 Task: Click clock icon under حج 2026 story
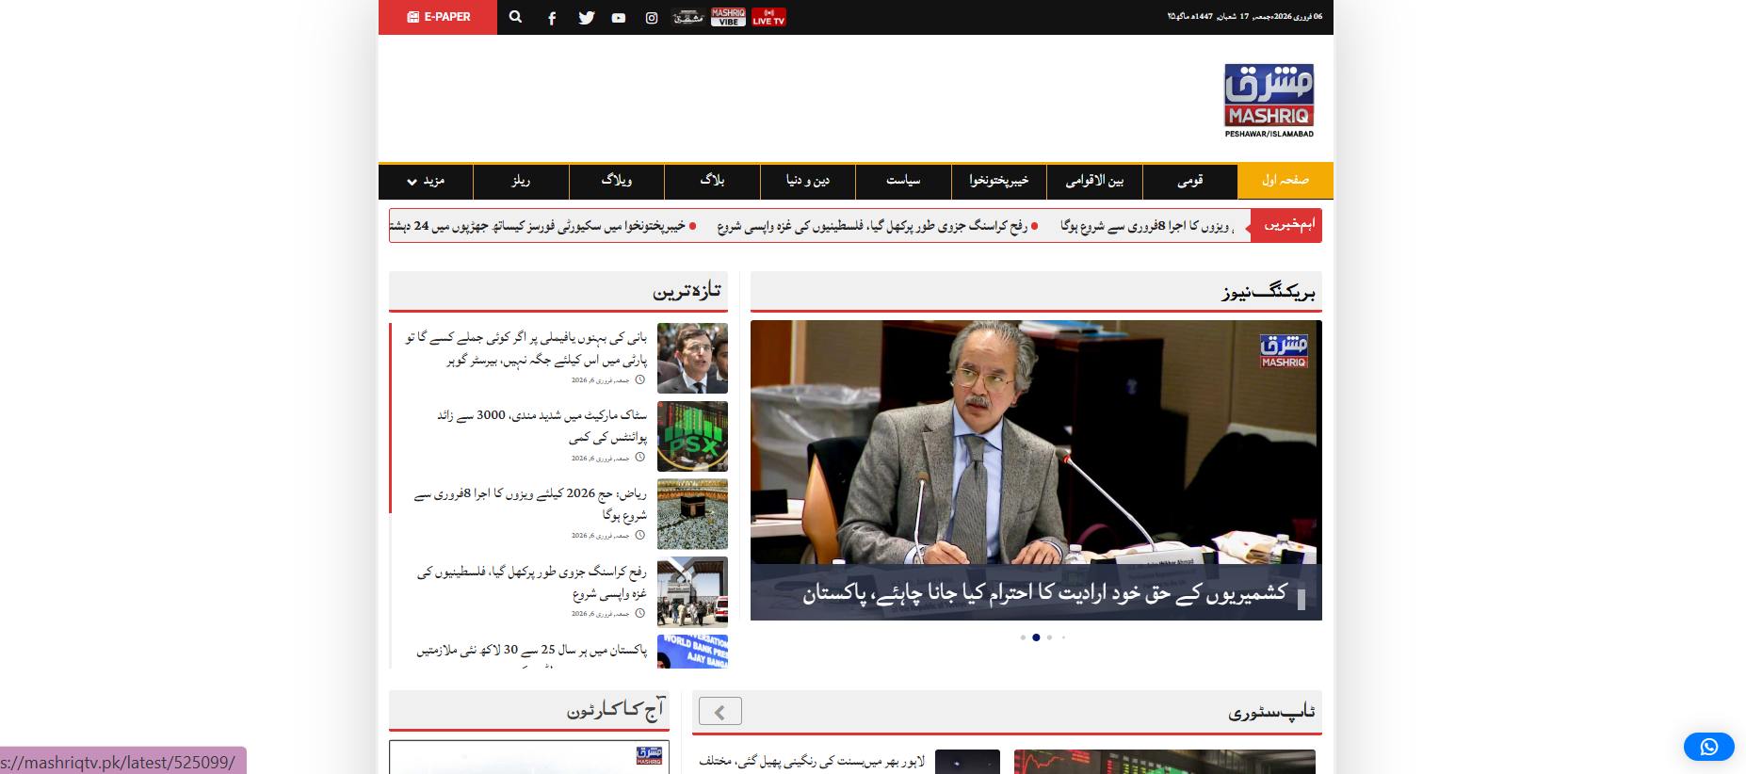pos(640,536)
